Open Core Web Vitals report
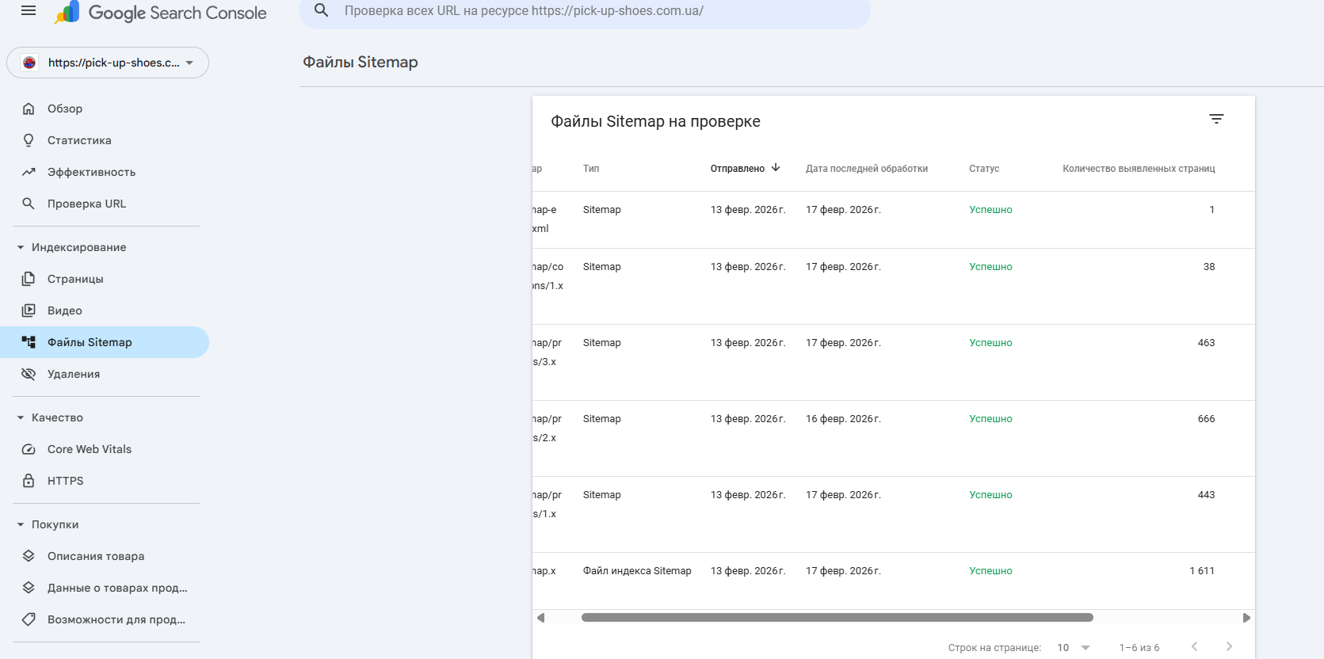Image resolution: width=1324 pixels, height=659 pixels. point(89,449)
